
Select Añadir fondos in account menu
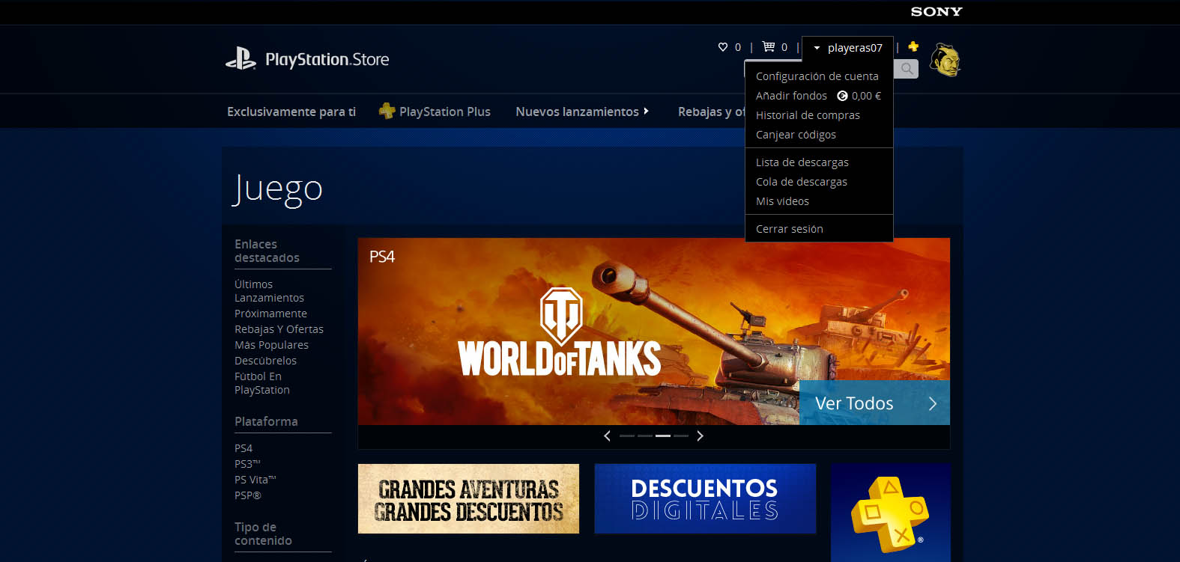tap(791, 96)
